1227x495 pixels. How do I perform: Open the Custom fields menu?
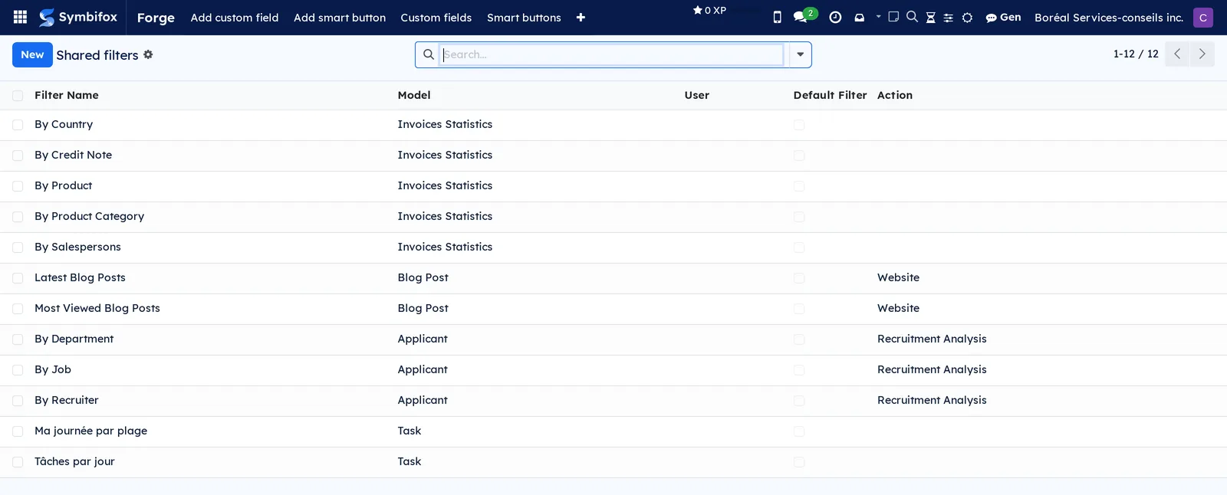pos(436,17)
